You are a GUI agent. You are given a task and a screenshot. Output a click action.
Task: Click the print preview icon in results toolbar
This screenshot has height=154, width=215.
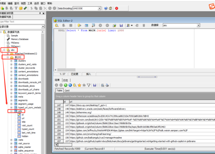[103, 85]
